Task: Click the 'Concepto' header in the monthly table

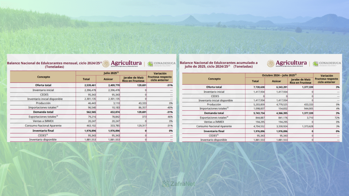Action: 43,77
